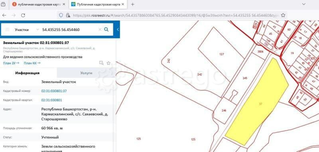Click the area value 60 966 кв. м
Image resolution: width=319 pixels, height=152 pixels.
pos(52,128)
